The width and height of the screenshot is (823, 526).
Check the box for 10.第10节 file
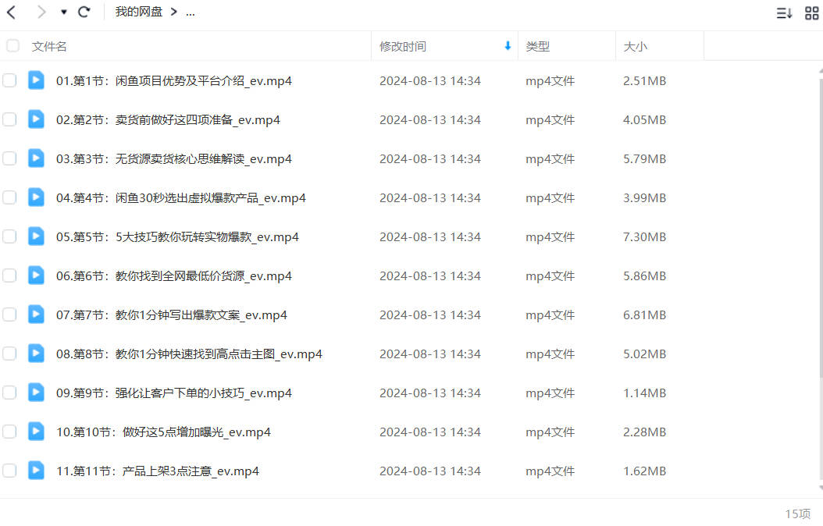(9, 432)
